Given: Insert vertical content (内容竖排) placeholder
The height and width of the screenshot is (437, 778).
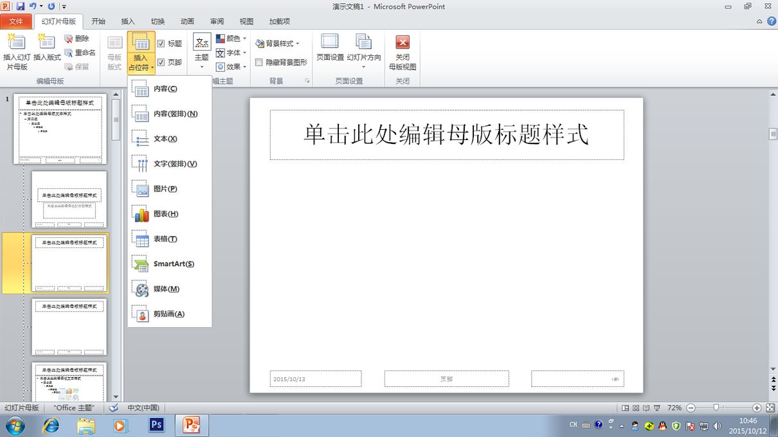Looking at the screenshot, I should click(x=170, y=114).
